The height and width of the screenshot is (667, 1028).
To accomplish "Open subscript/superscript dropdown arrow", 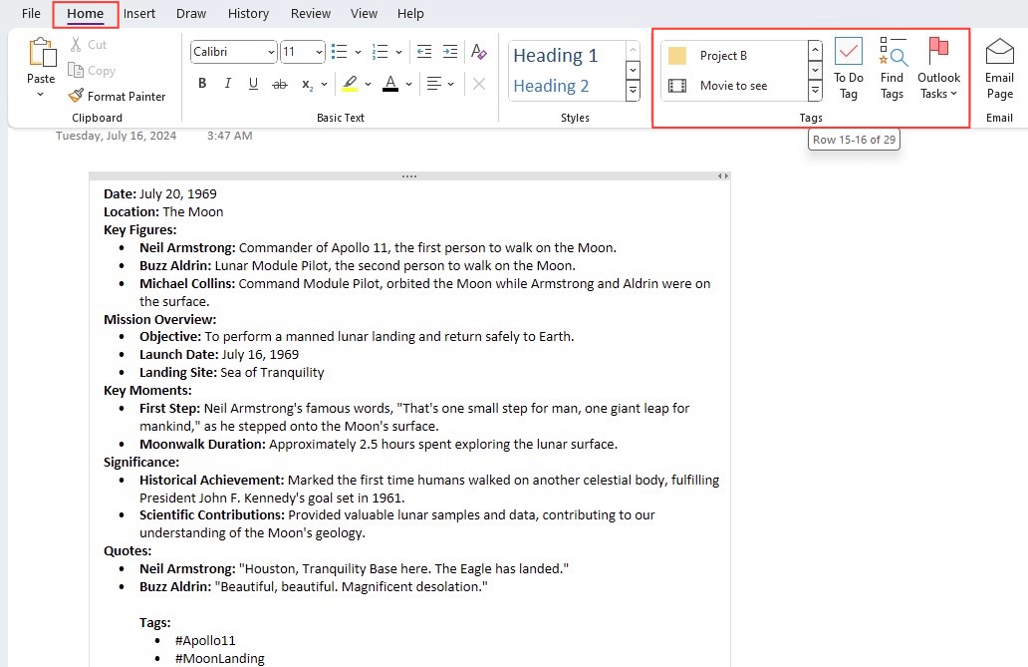I will click(x=324, y=84).
